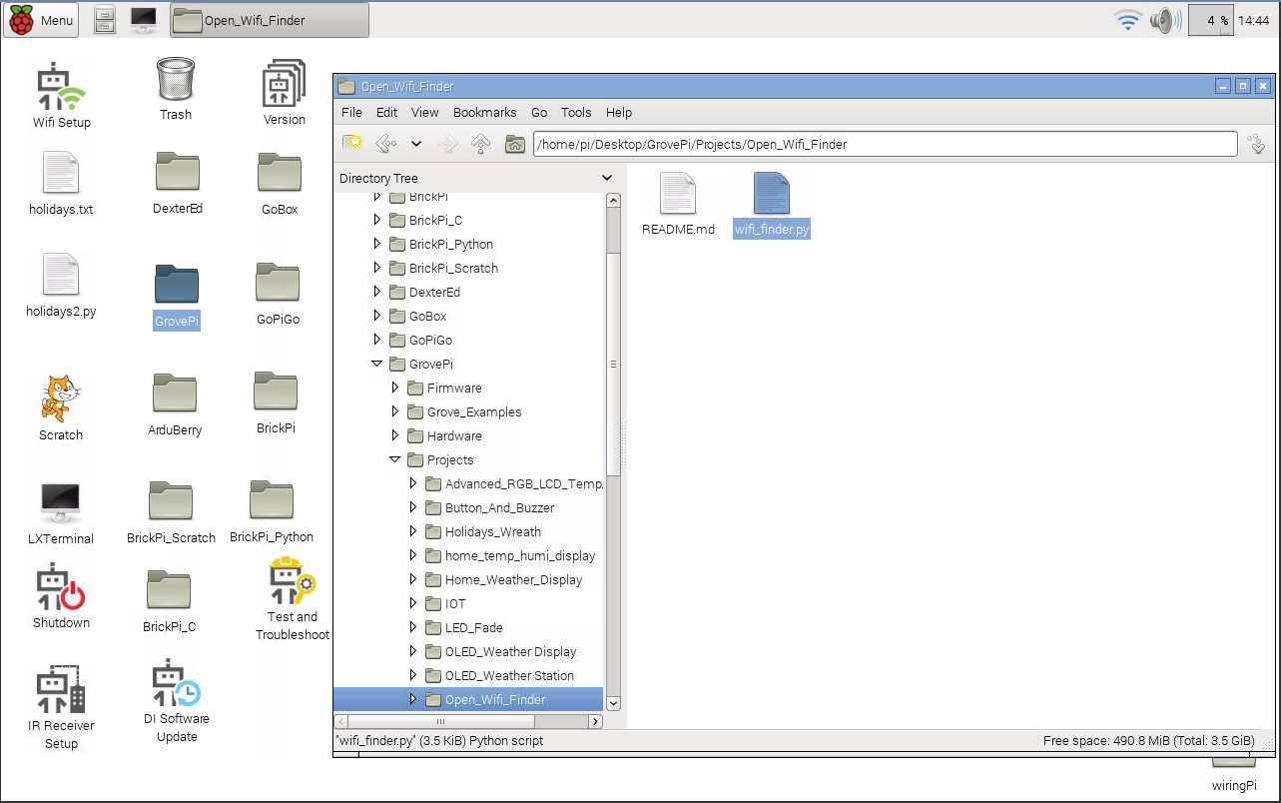Select holidays.txt file on desktop
1281x803 pixels.
[x=61, y=184]
